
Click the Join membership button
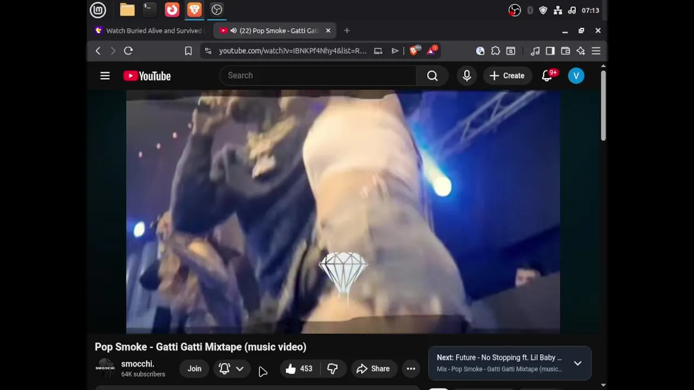pyautogui.click(x=195, y=369)
